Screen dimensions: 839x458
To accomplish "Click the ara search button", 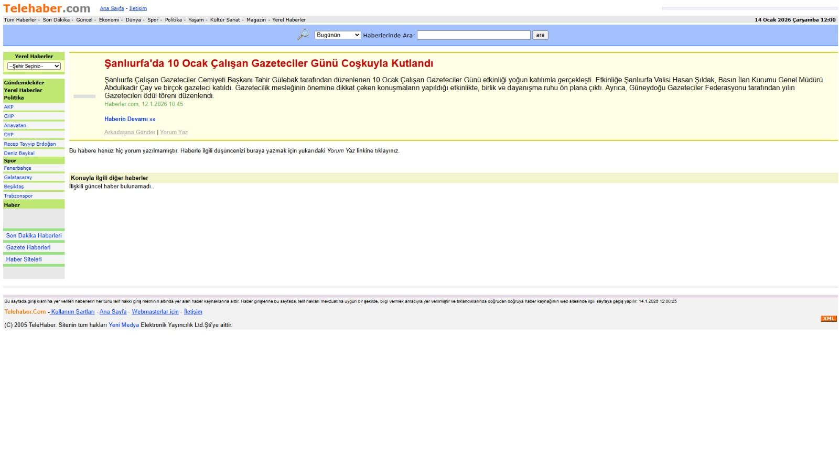I will (x=540, y=35).
